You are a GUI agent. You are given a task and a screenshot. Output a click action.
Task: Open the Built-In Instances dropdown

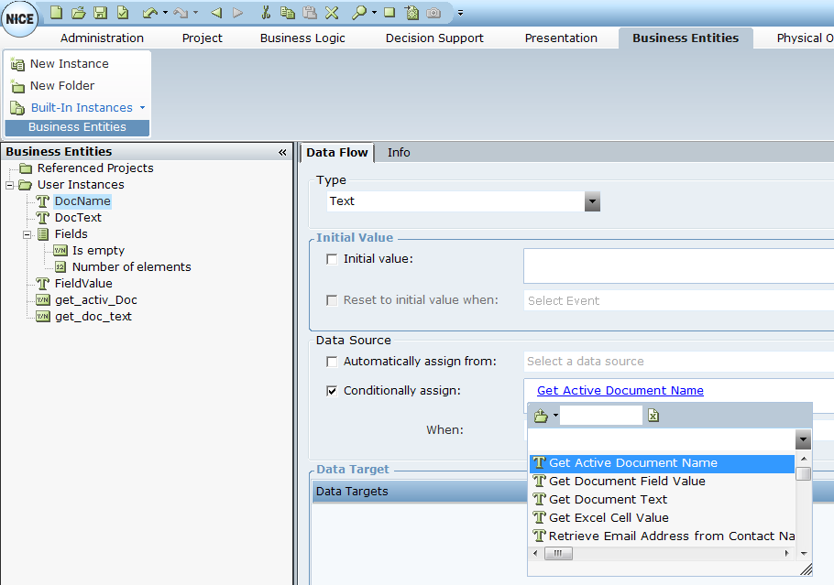(142, 108)
